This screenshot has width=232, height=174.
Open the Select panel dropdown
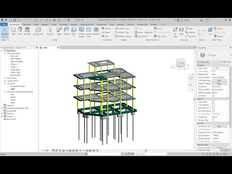(x=5, y=40)
